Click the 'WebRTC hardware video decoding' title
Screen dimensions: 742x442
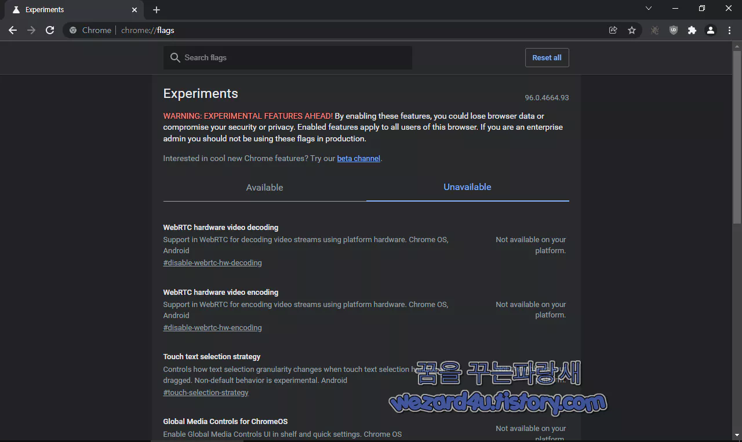click(221, 228)
